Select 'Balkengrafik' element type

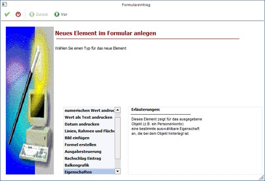point(77,165)
